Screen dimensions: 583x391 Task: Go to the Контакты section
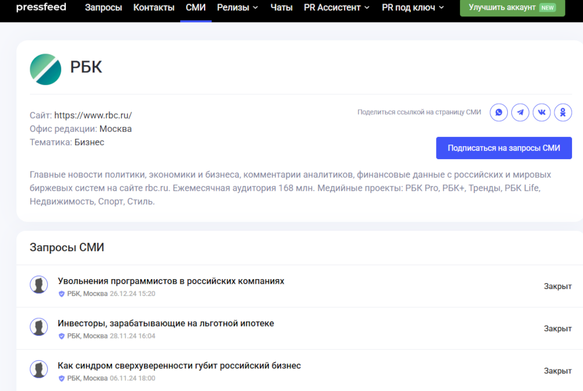[154, 8]
